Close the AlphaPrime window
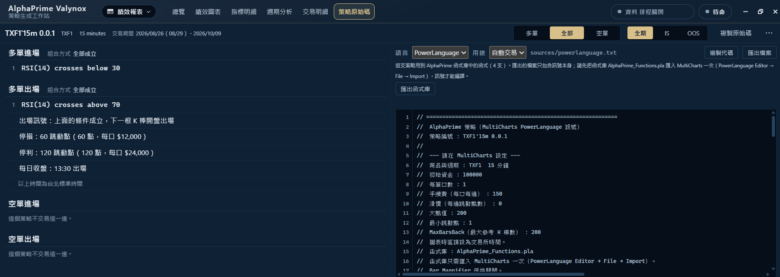This screenshot has width=780, height=277. click(x=775, y=12)
